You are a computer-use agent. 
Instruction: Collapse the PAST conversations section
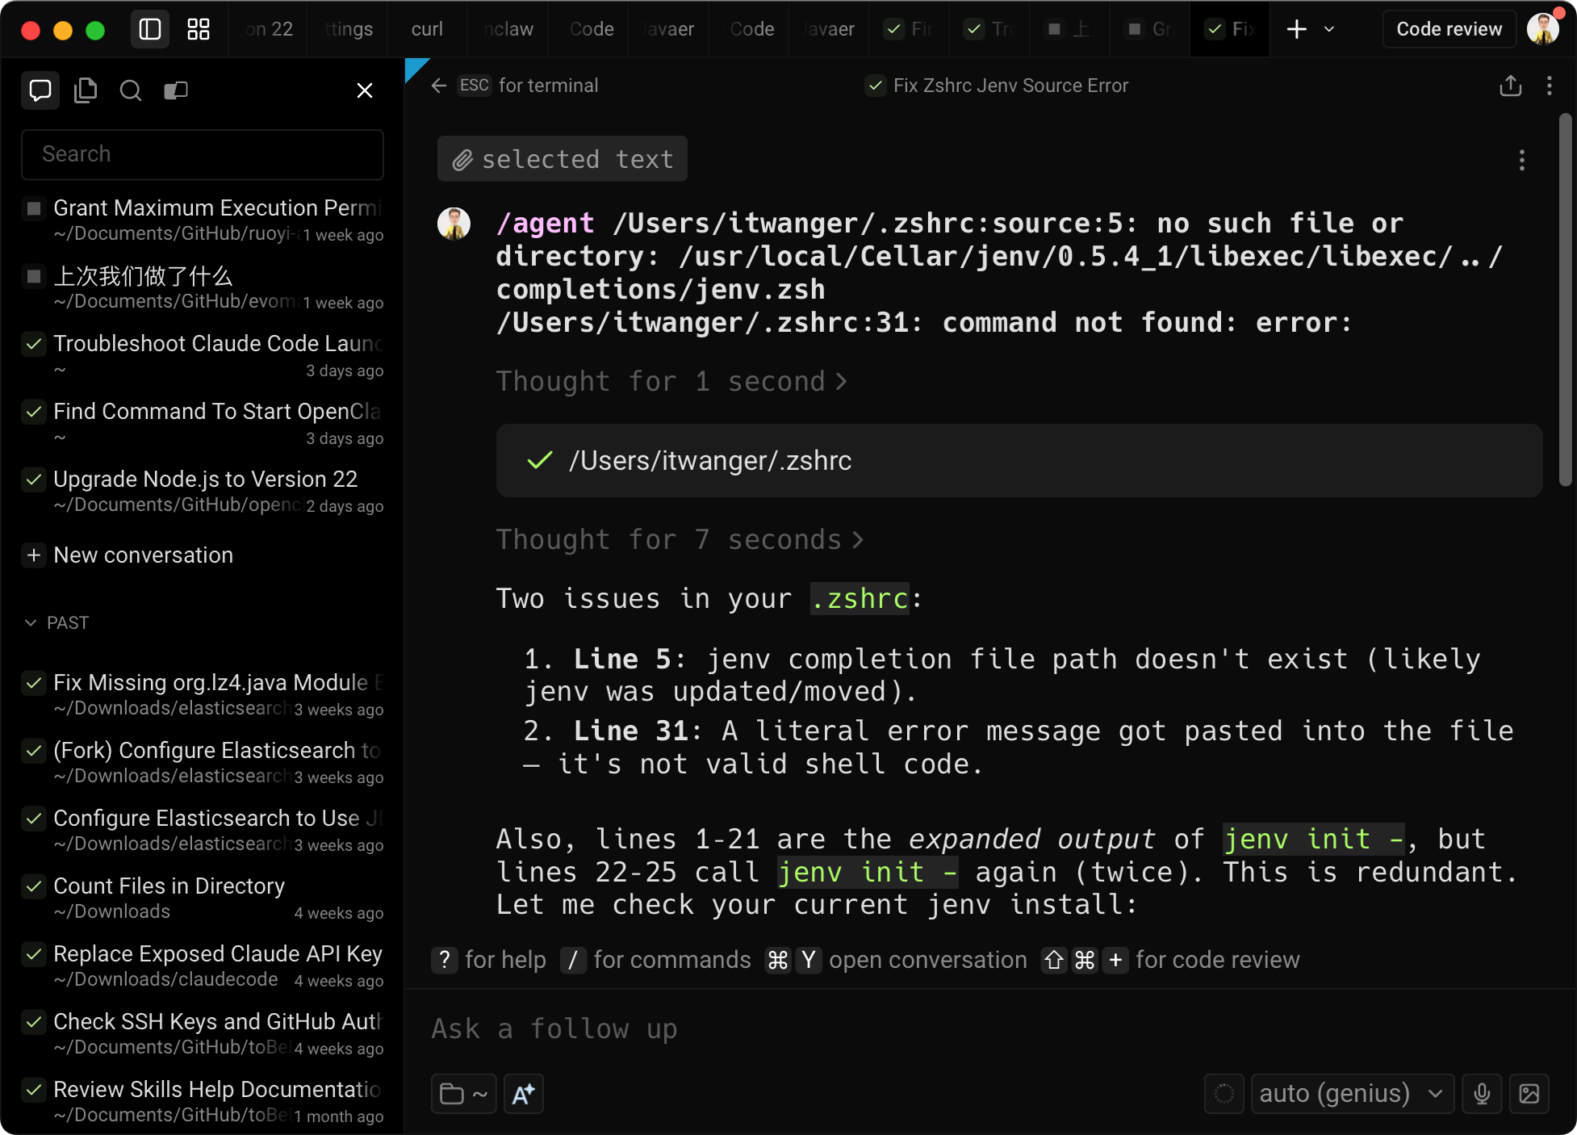[x=31, y=623]
